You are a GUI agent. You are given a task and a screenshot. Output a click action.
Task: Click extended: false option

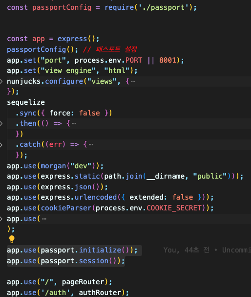pos(161,197)
